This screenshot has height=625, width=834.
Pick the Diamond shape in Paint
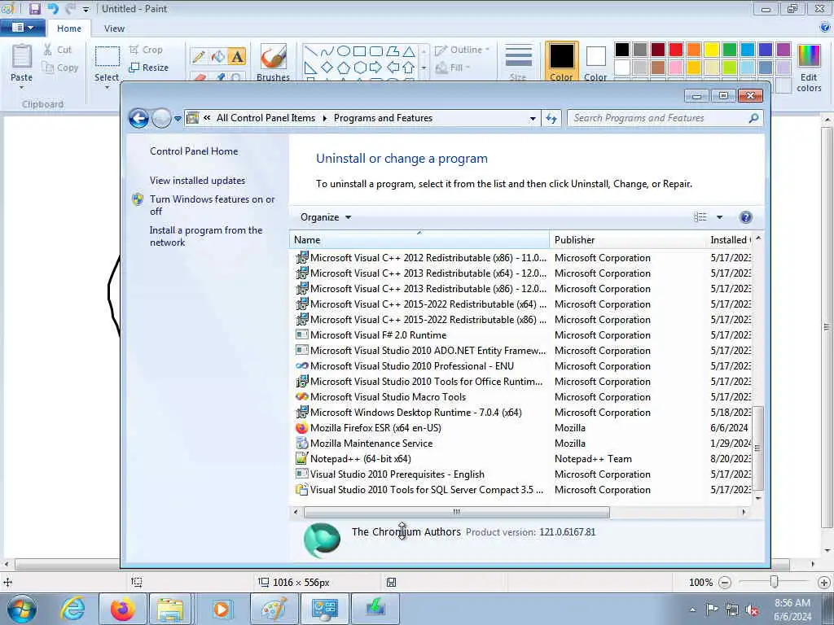pos(327,68)
